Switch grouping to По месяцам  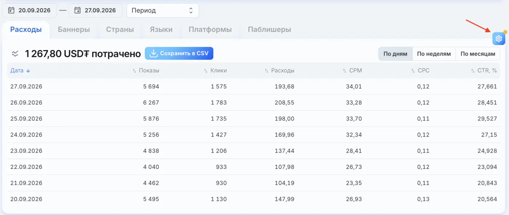click(478, 54)
